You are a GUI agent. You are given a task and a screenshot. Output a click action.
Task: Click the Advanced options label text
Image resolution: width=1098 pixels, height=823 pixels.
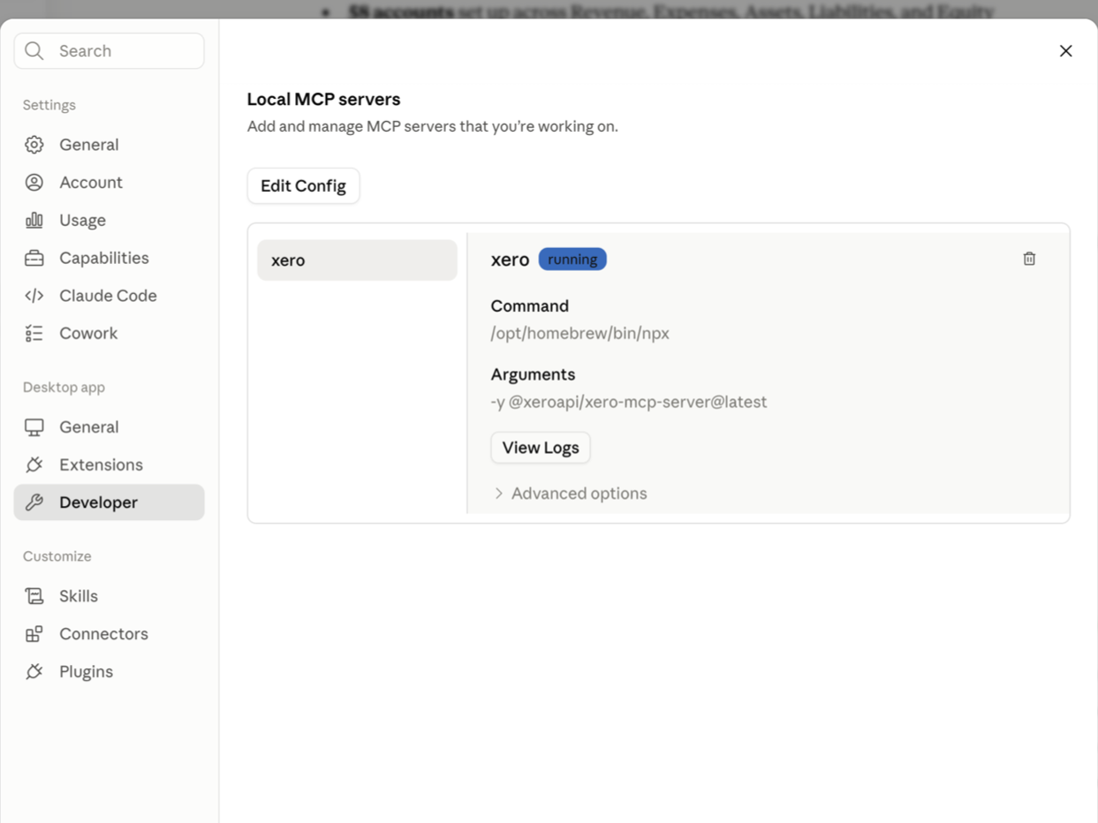(x=579, y=494)
